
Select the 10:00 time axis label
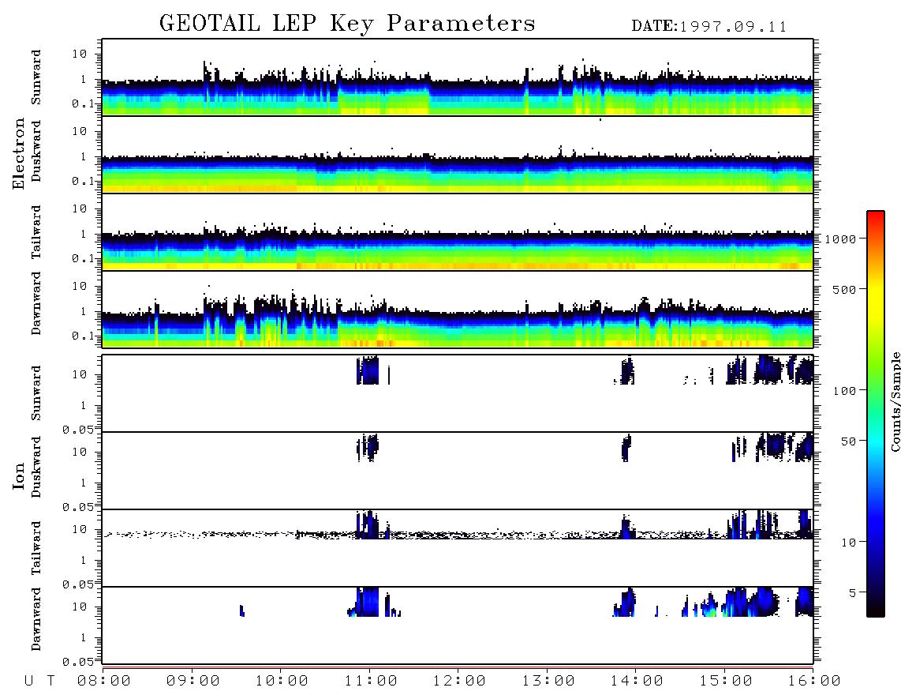click(x=282, y=681)
